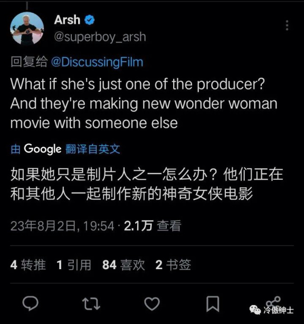
Task: Open the Arsh display name
Action: point(67,20)
